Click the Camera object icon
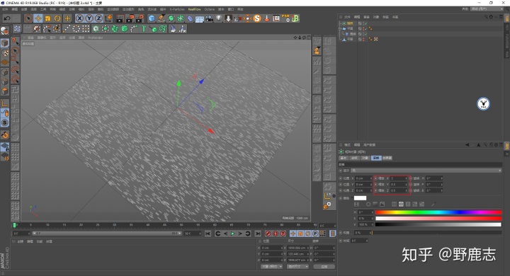Viewport: 510px width, 276px height. pyautogui.click(x=209, y=18)
